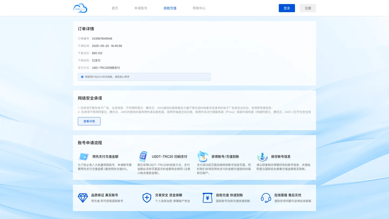Image resolution: width=389 pixels, height=219 pixels.
Task: Click the icon beside 获得账号/充值到账
Action: (x=203, y=156)
